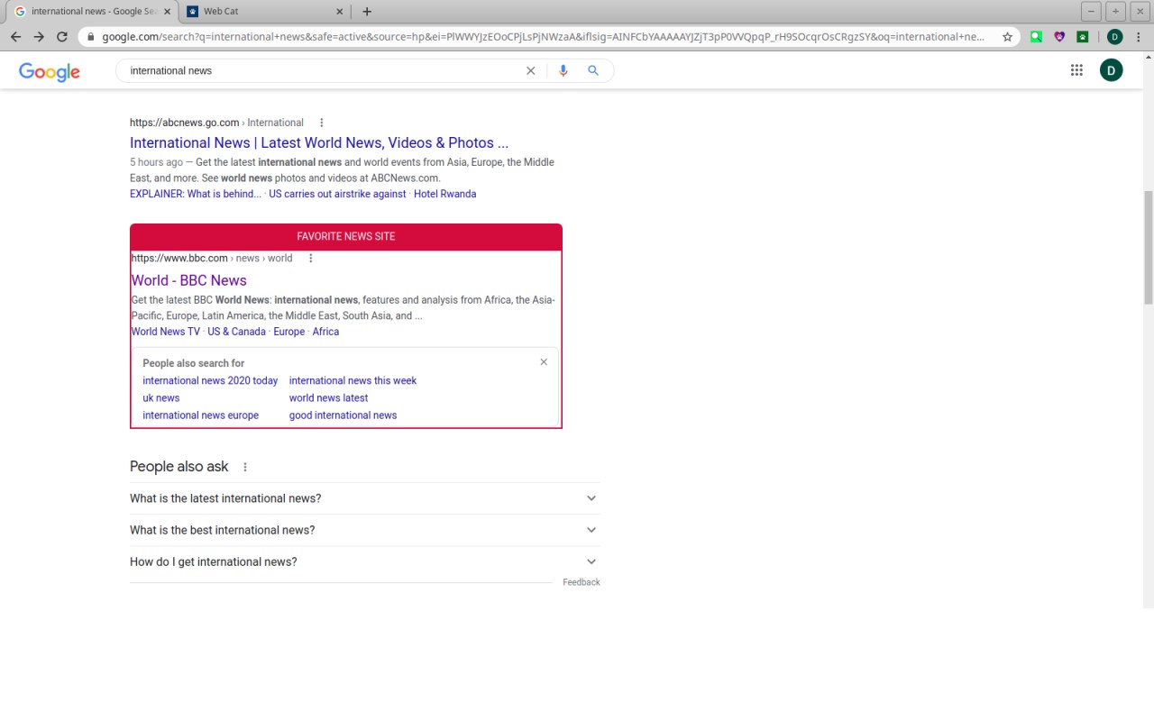View site info via the padlock
The image size is (1154, 721).
[x=90, y=37]
